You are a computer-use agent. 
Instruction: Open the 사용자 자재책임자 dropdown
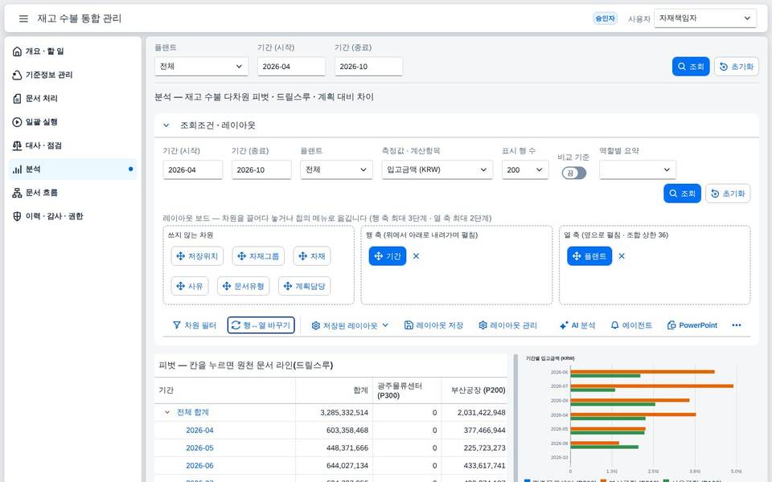coord(705,18)
